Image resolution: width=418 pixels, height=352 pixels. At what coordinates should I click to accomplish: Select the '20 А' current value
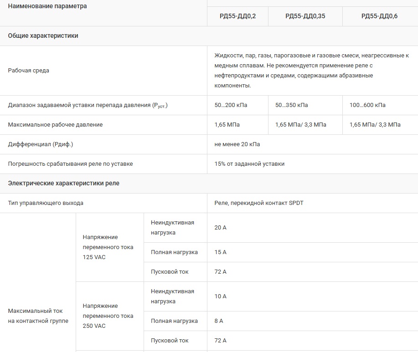(220, 228)
